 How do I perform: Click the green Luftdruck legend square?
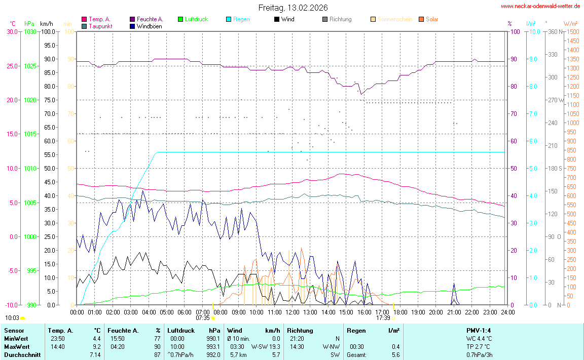[x=180, y=19]
